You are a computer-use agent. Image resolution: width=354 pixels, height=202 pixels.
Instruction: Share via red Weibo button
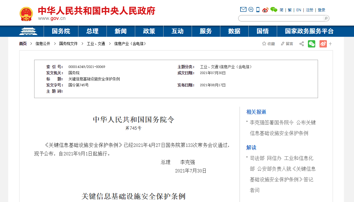coord(323,44)
